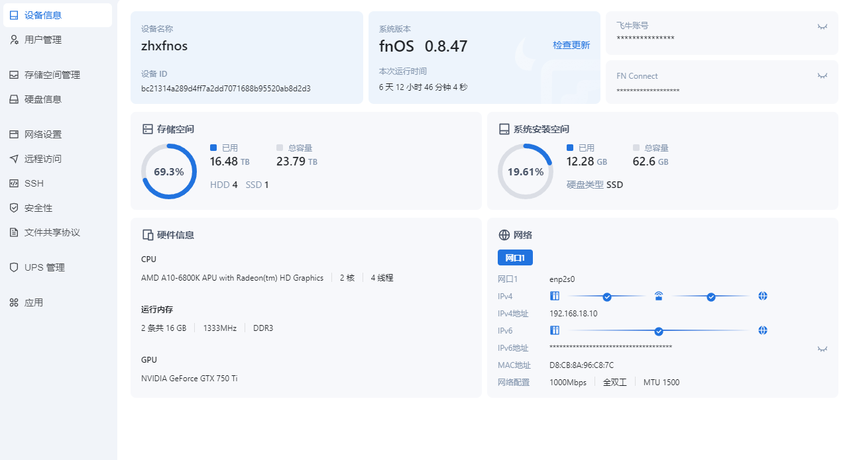Image resolution: width=851 pixels, height=460 pixels.
Task: Click the 硬盘信息 disk icon
Action: [14, 99]
